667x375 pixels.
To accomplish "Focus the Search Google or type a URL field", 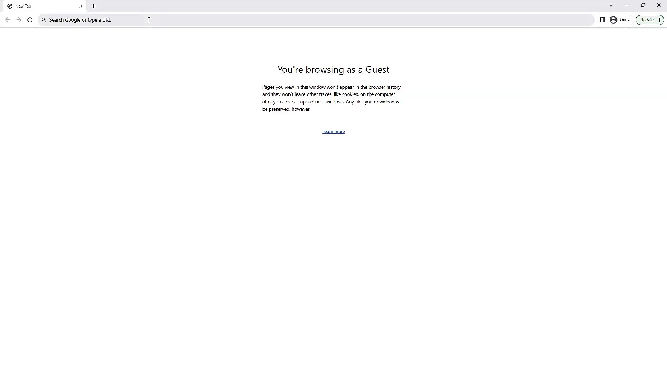I will [316, 20].
